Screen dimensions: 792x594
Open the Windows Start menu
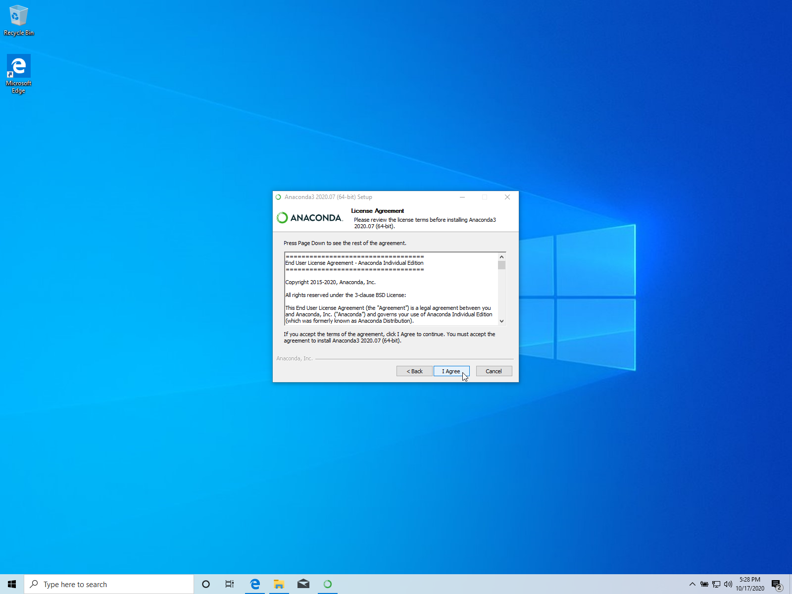[12, 584]
